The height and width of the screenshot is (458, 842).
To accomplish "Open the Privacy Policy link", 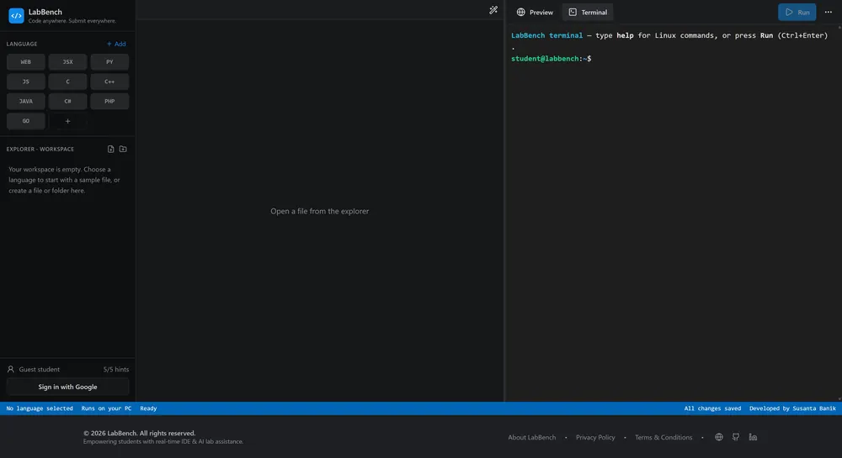I will click(x=595, y=437).
